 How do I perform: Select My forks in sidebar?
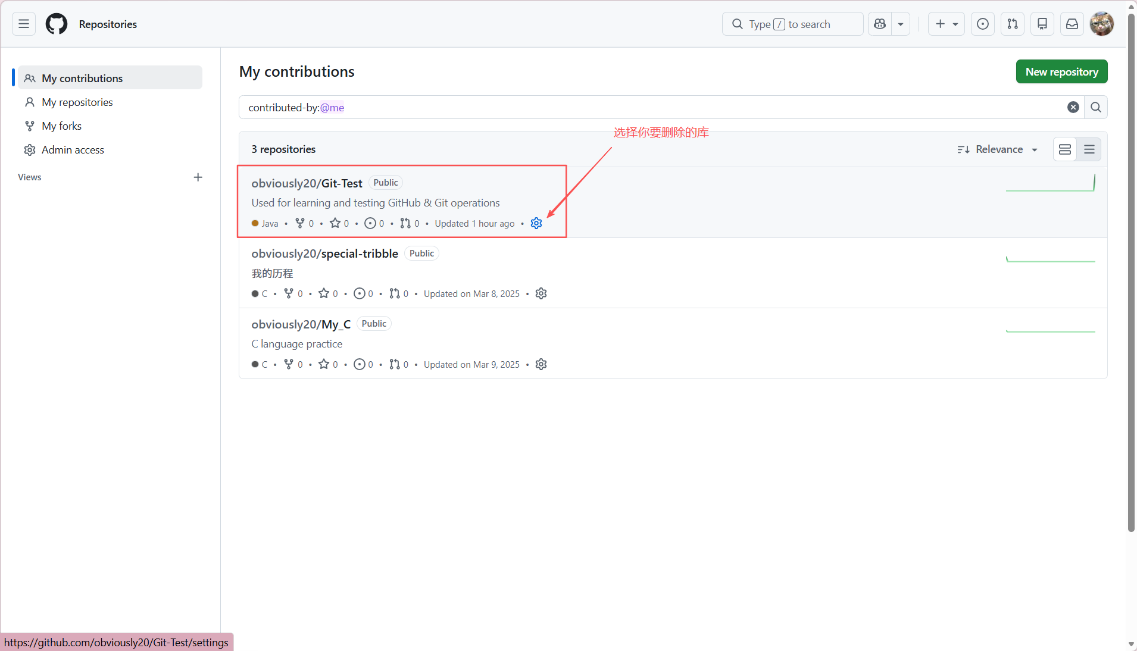point(61,126)
